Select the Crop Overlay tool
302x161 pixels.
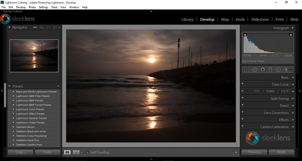pyautogui.click(x=247, y=69)
